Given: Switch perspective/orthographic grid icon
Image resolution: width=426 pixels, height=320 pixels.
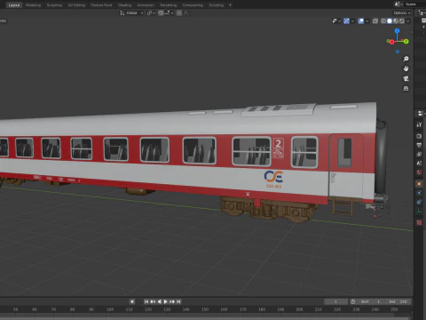Looking at the screenshot, I should pos(406,88).
